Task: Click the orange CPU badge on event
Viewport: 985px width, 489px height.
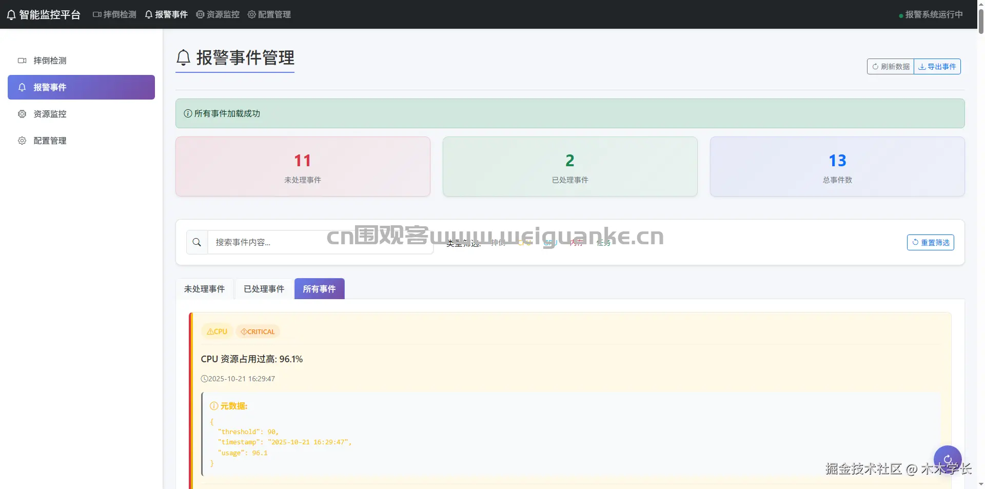Action: (217, 331)
